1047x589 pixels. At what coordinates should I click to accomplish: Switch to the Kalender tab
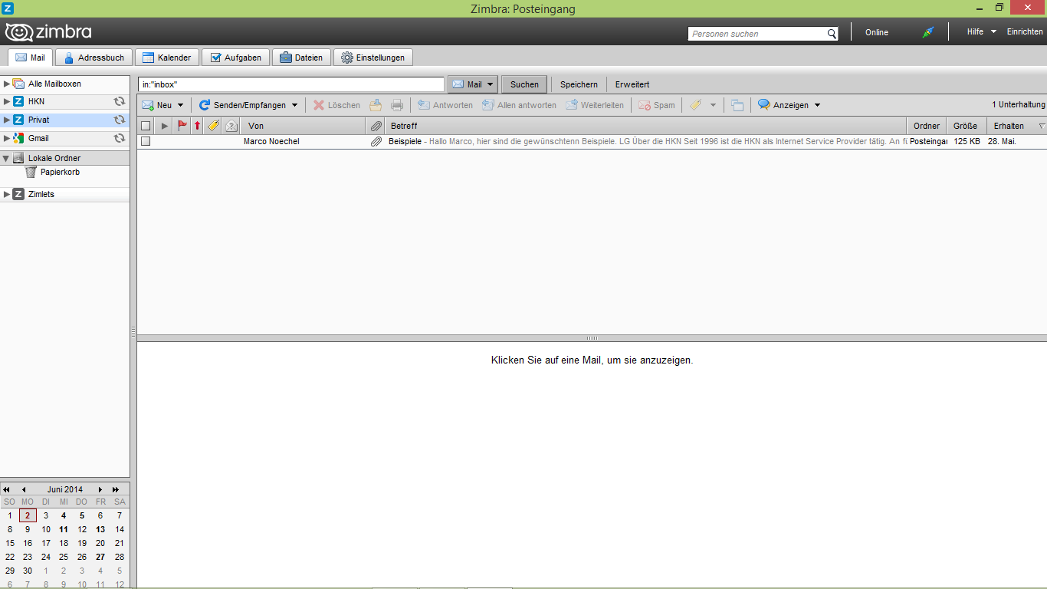point(167,58)
